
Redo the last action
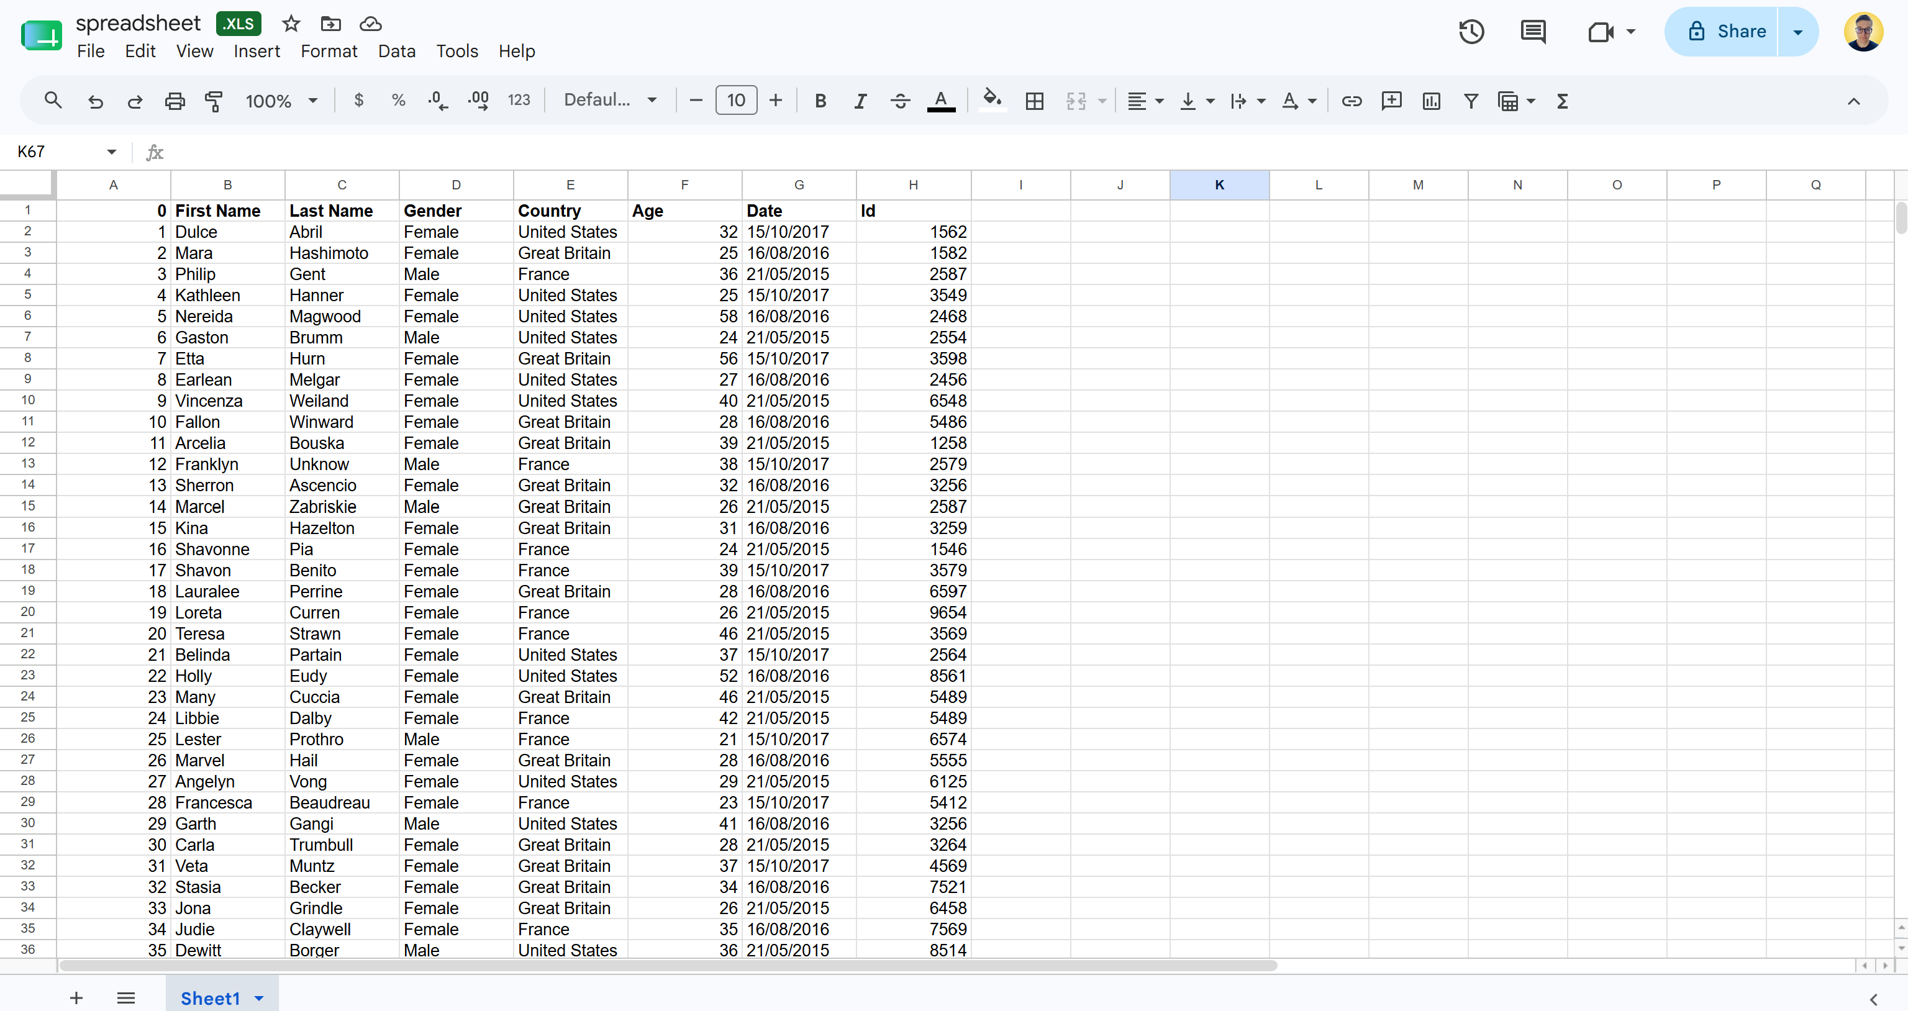point(135,101)
